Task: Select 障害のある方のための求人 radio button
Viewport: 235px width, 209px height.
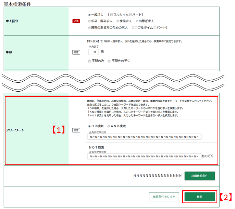Action: coord(89,27)
